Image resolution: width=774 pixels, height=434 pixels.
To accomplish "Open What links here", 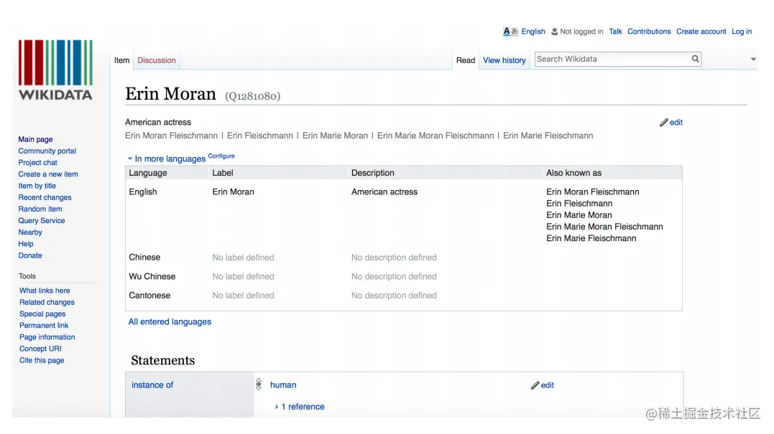I will tap(45, 291).
